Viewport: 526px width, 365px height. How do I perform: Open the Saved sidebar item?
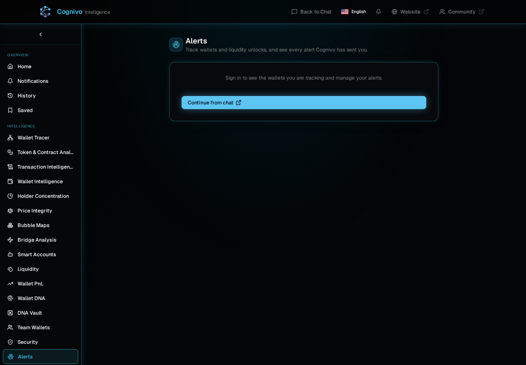pos(41,110)
